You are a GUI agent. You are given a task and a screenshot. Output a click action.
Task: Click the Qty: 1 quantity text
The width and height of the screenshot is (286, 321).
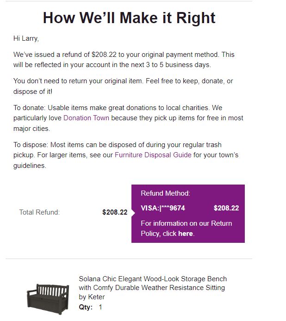tap(90, 307)
